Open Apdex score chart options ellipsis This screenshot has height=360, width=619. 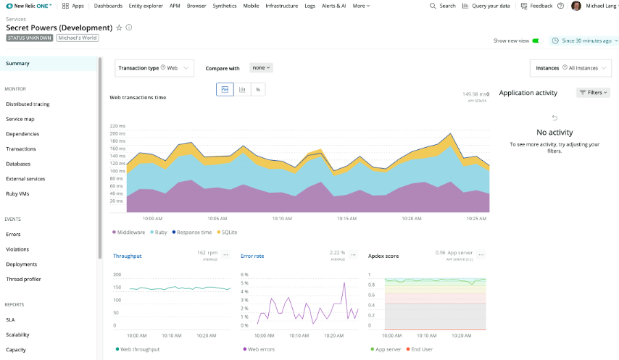(481, 255)
